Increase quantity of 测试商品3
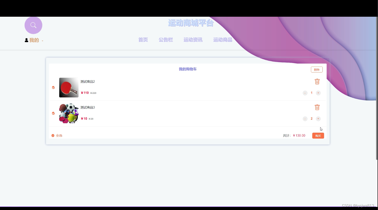The width and height of the screenshot is (378, 210). [x=318, y=118]
